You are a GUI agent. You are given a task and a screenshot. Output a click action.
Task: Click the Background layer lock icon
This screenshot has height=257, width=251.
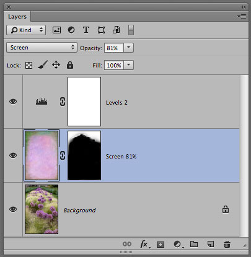coord(226,209)
